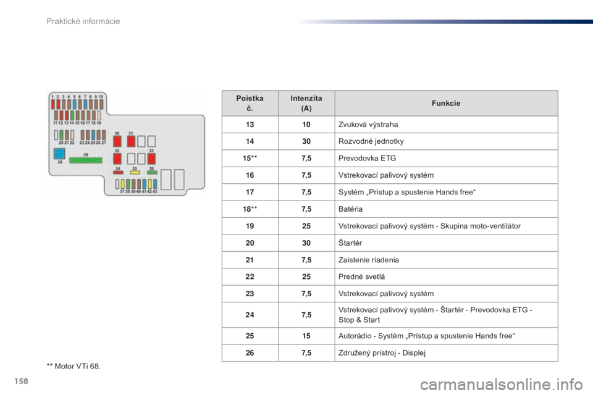Image resolution: width=593 pixels, height=395 pixels.
Task: Select the 'Intenzita (A)' column header
Action: click(306, 103)
